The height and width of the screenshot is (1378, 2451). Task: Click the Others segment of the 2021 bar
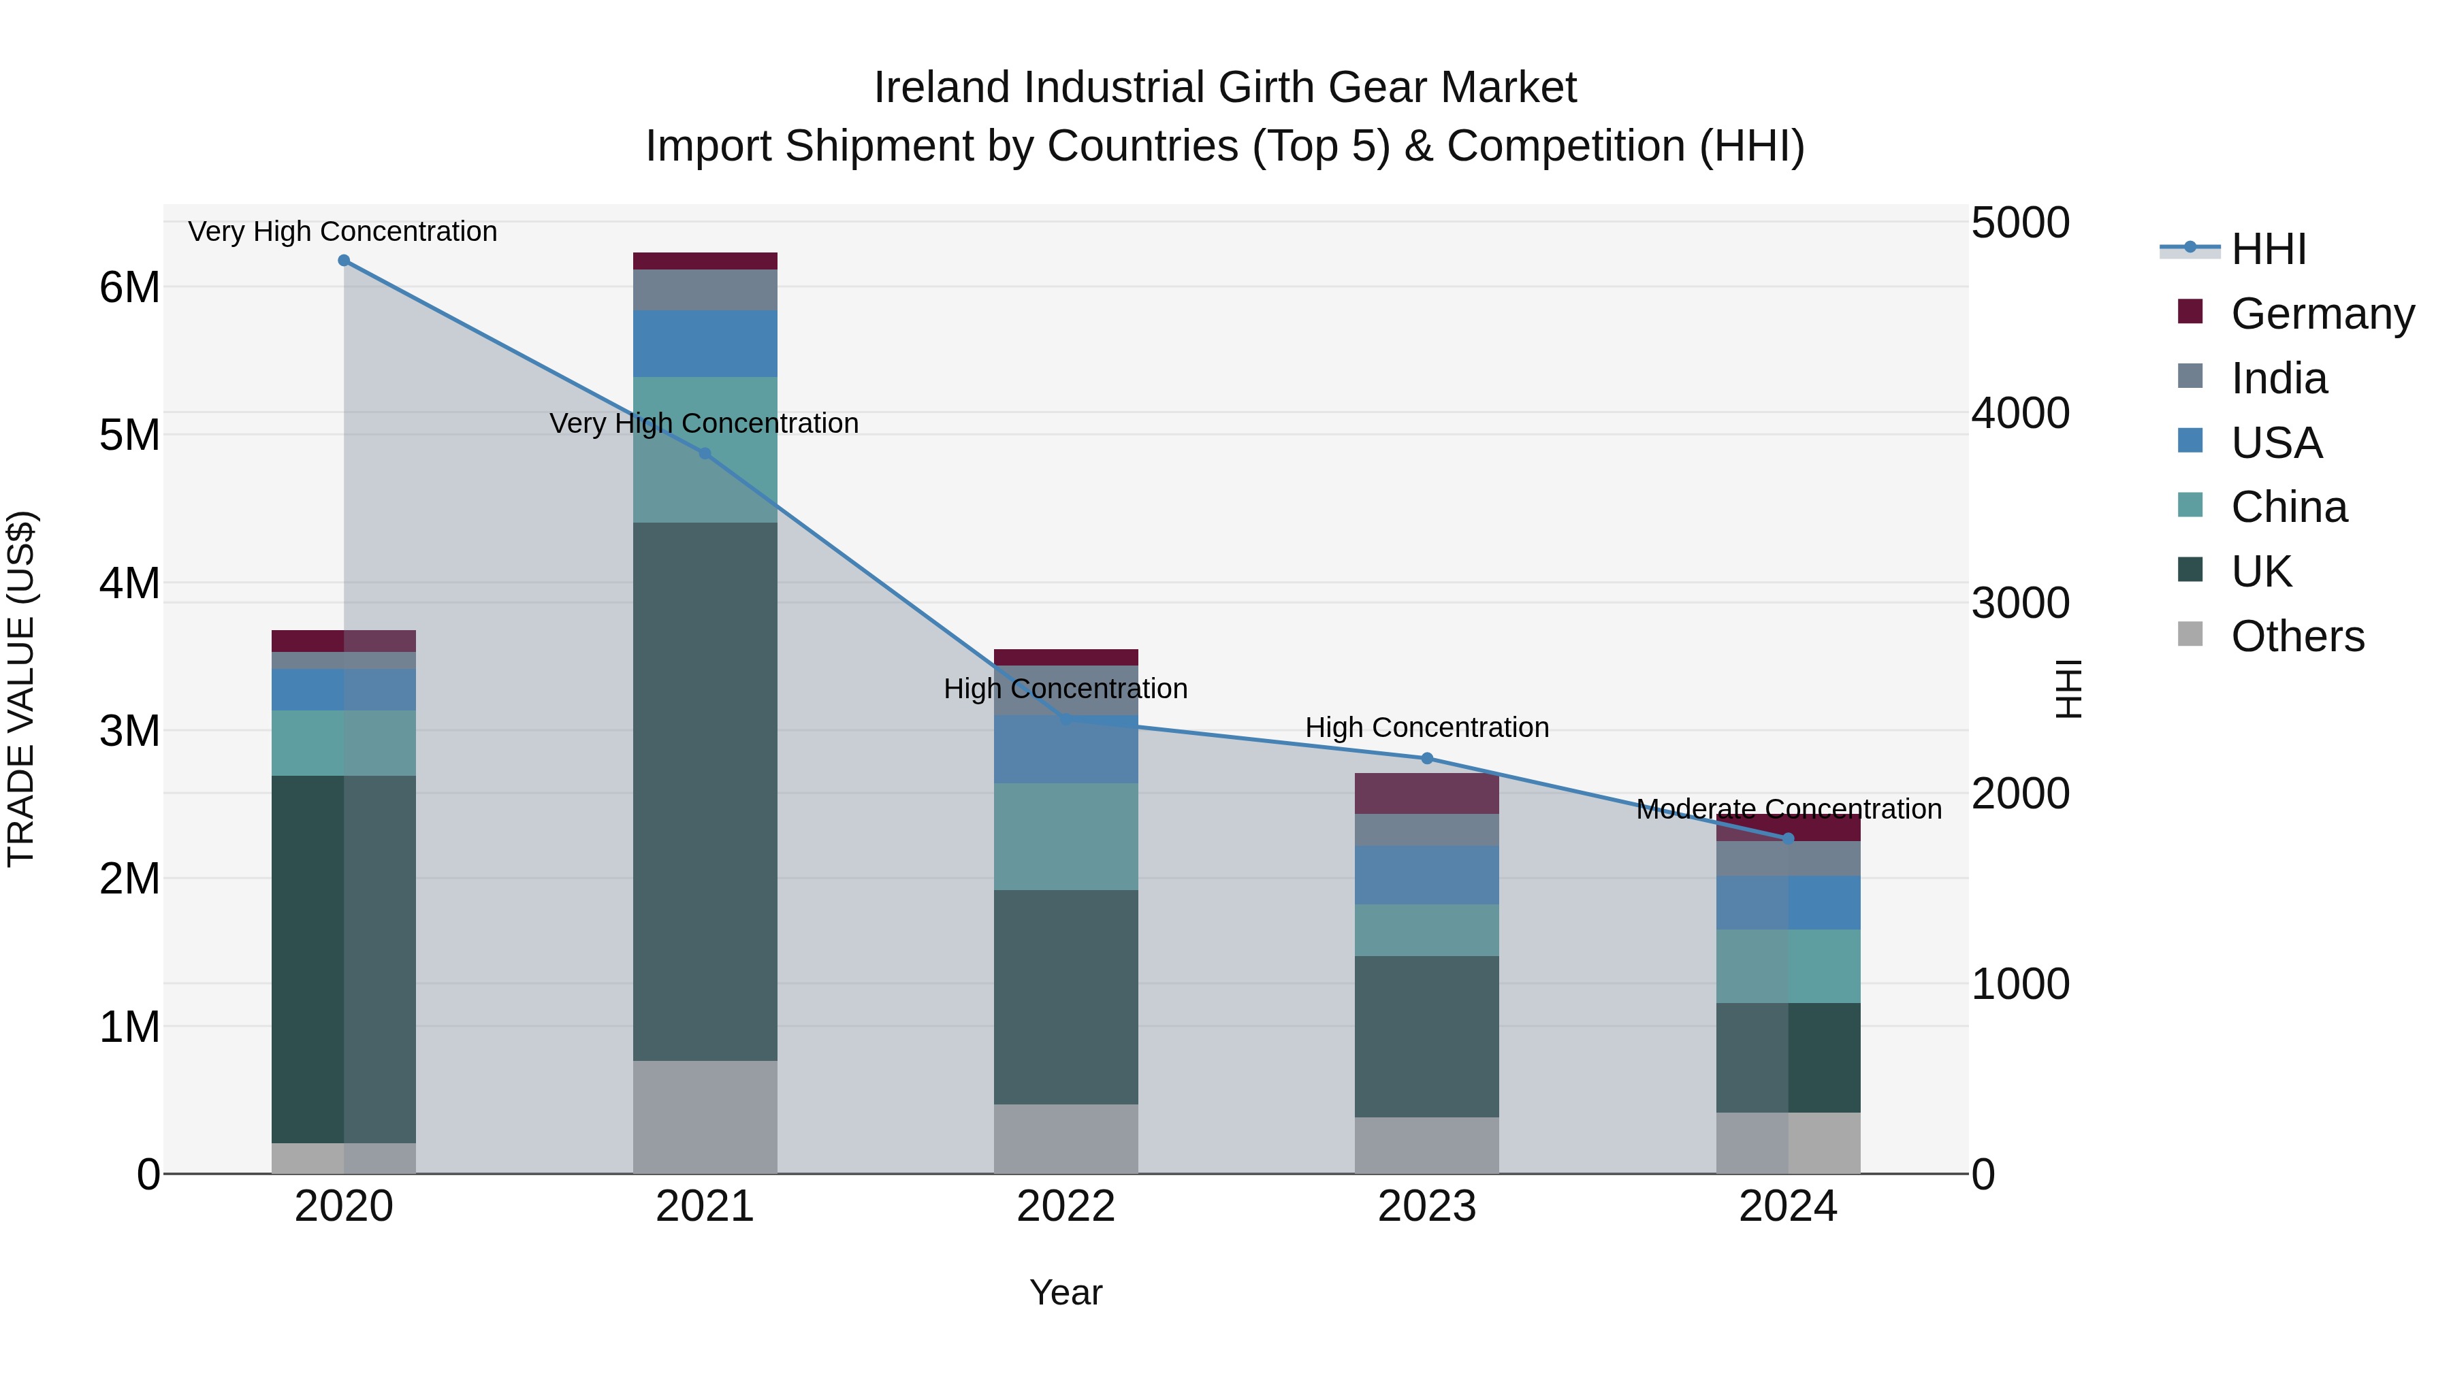click(705, 1117)
